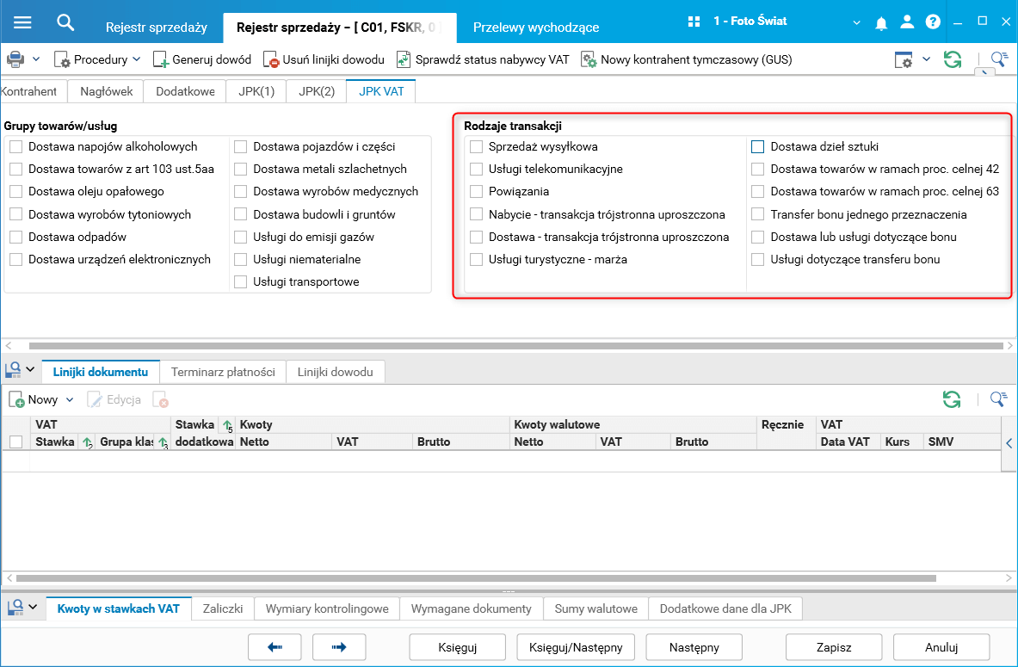Click the previous record left arrow button
1018x667 pixels.
(x=275, y=647)
